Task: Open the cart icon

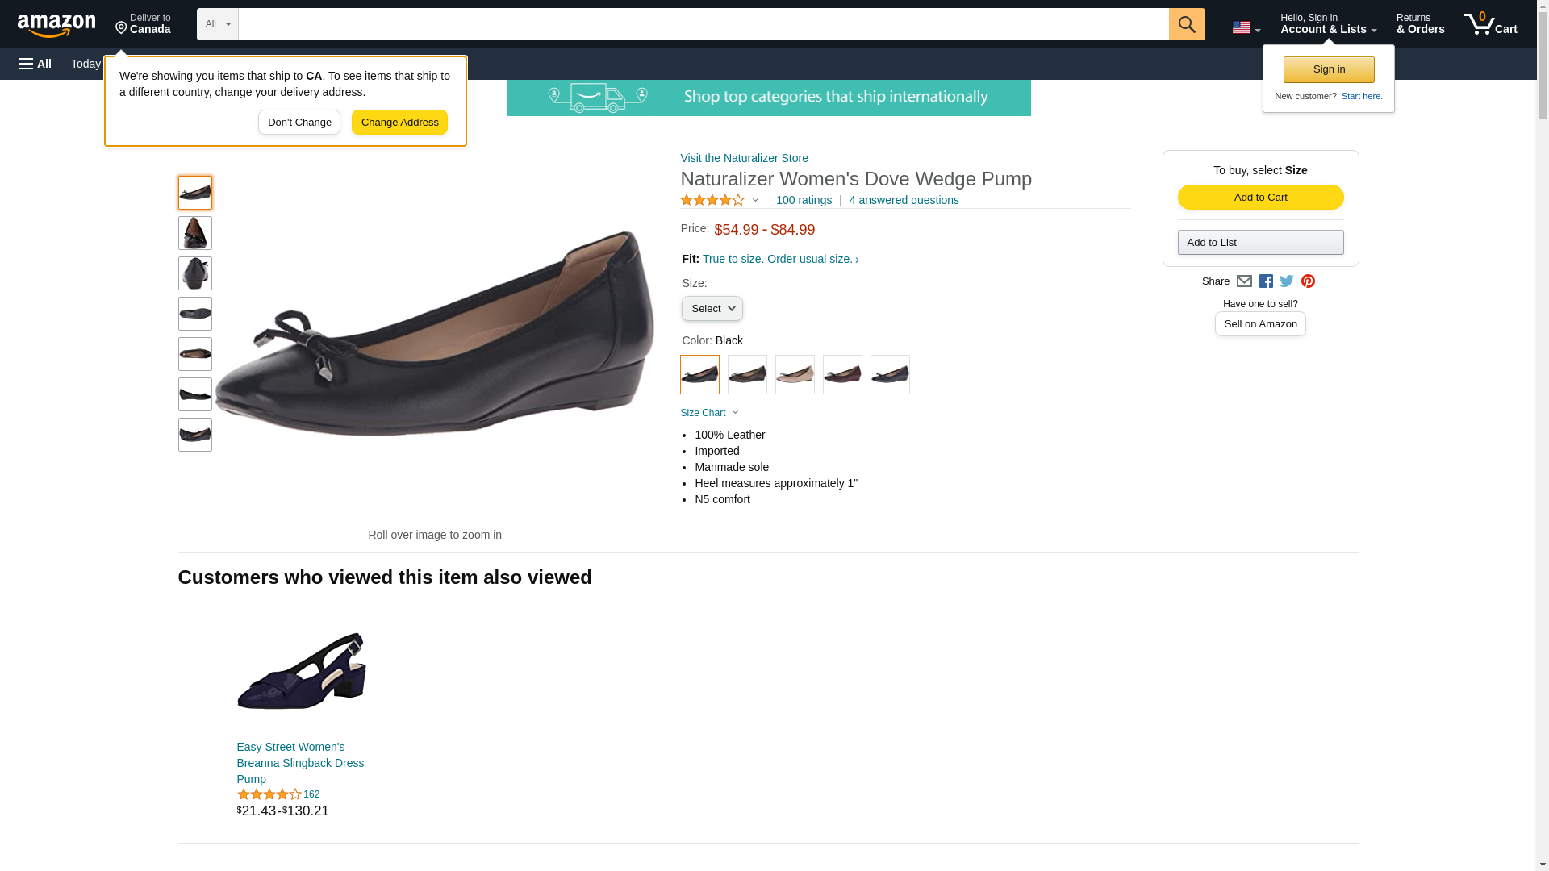Action: point(1490,24)
